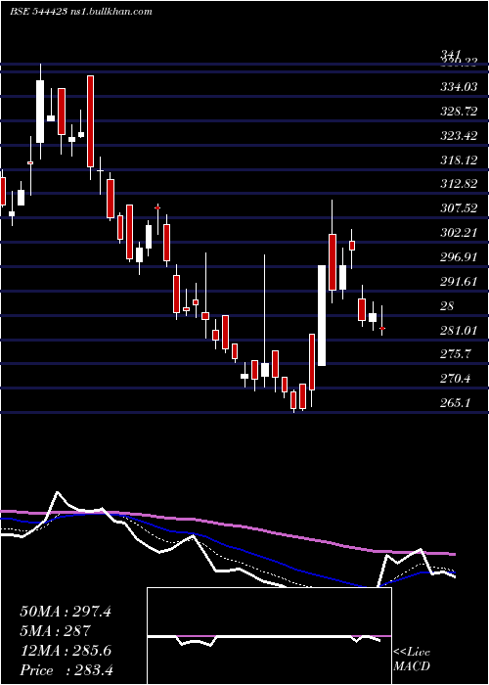Click the 5MA : 287 readout
Viewport: 489px width, 685px height.
[x=55, y=631]
